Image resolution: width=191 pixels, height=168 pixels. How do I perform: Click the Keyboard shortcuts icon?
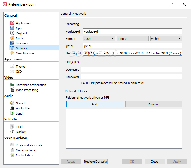tap(12, 145)
